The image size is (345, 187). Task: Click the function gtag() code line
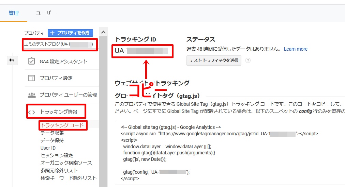pos(169,153)
